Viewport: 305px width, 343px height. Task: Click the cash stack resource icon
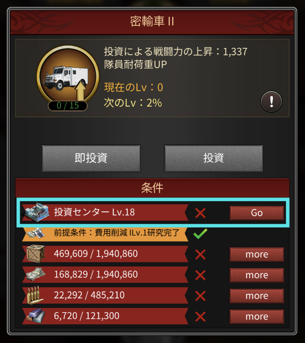(x=35, y=274)
